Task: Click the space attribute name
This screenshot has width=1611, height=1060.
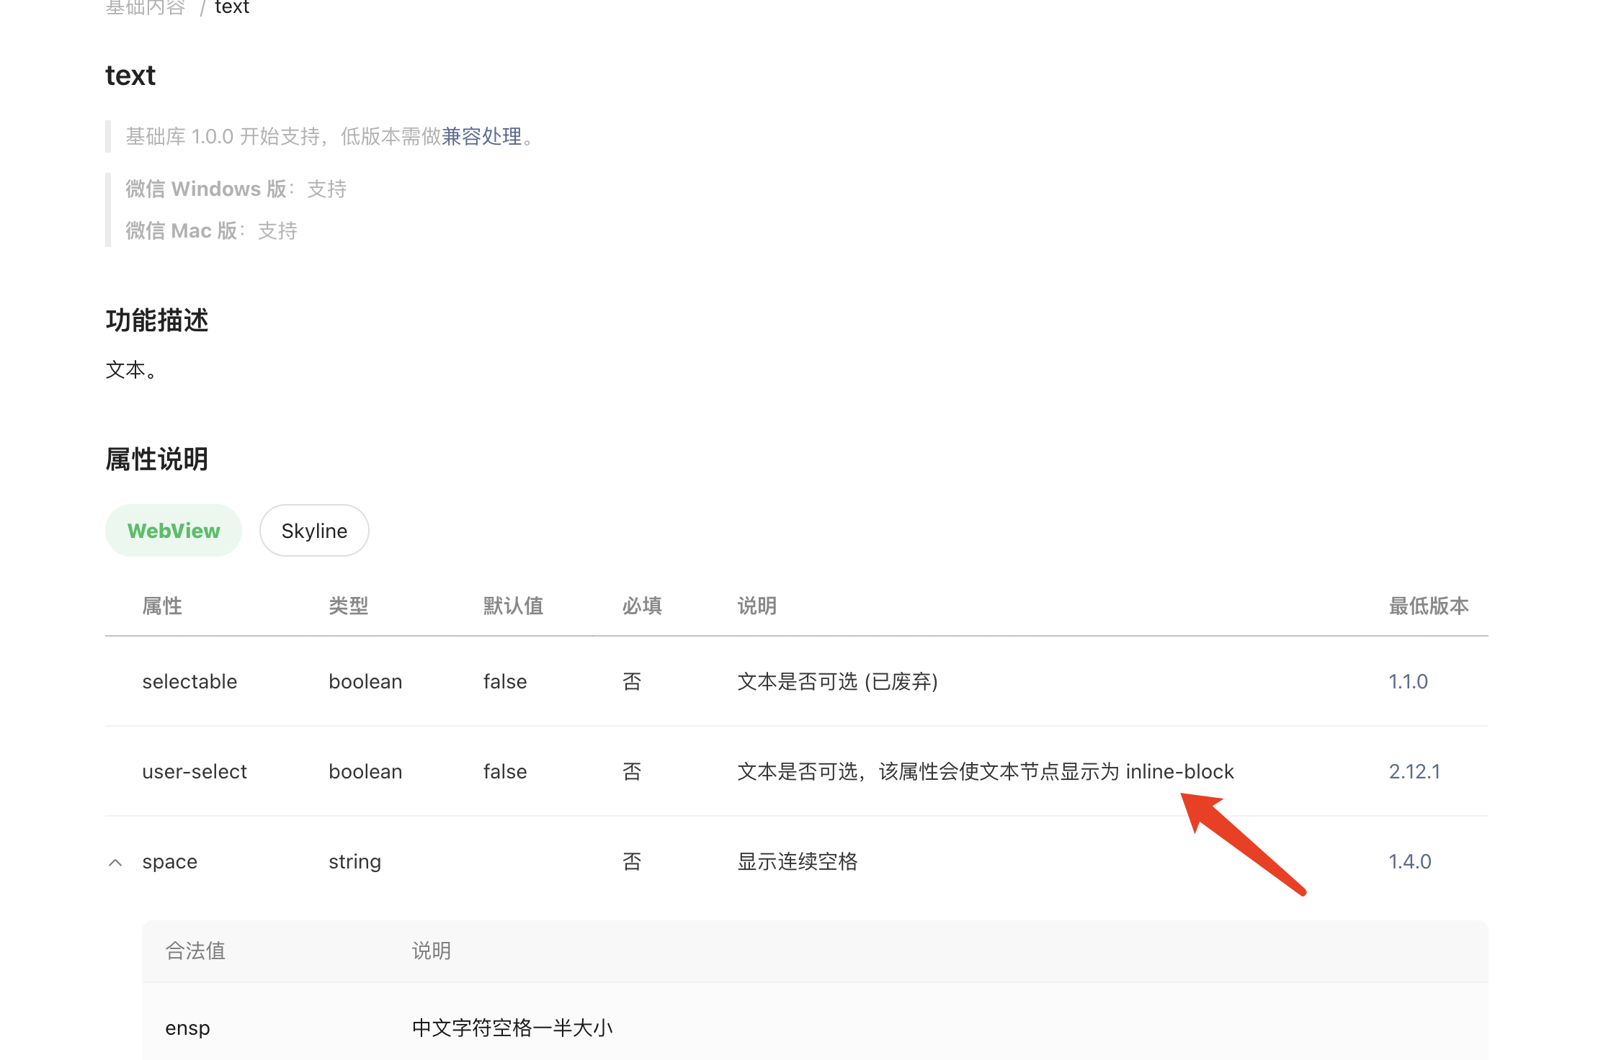Action: (169, 861)
